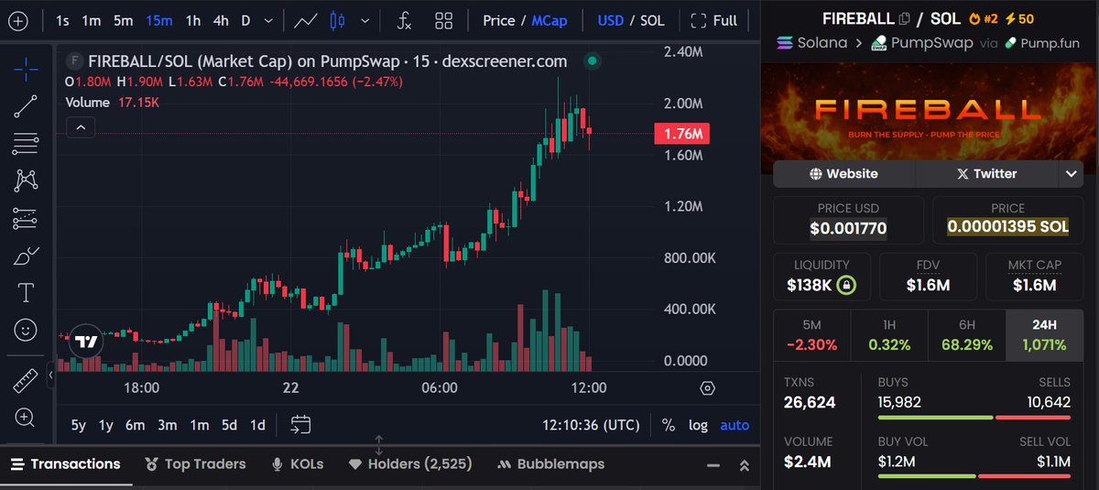1099x490 pixels.
Task: Toggle log scale on chart
Action: (x=699, y=425)
